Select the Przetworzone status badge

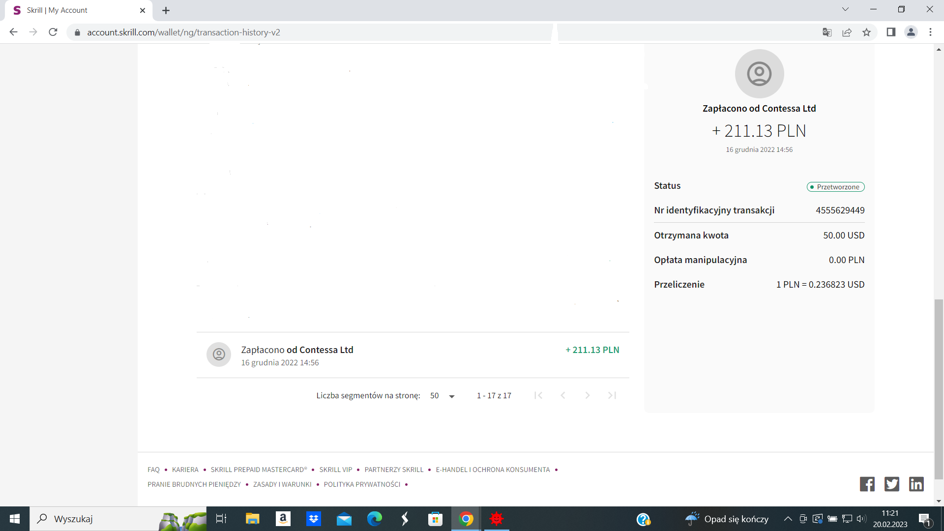tap(835, 187)
